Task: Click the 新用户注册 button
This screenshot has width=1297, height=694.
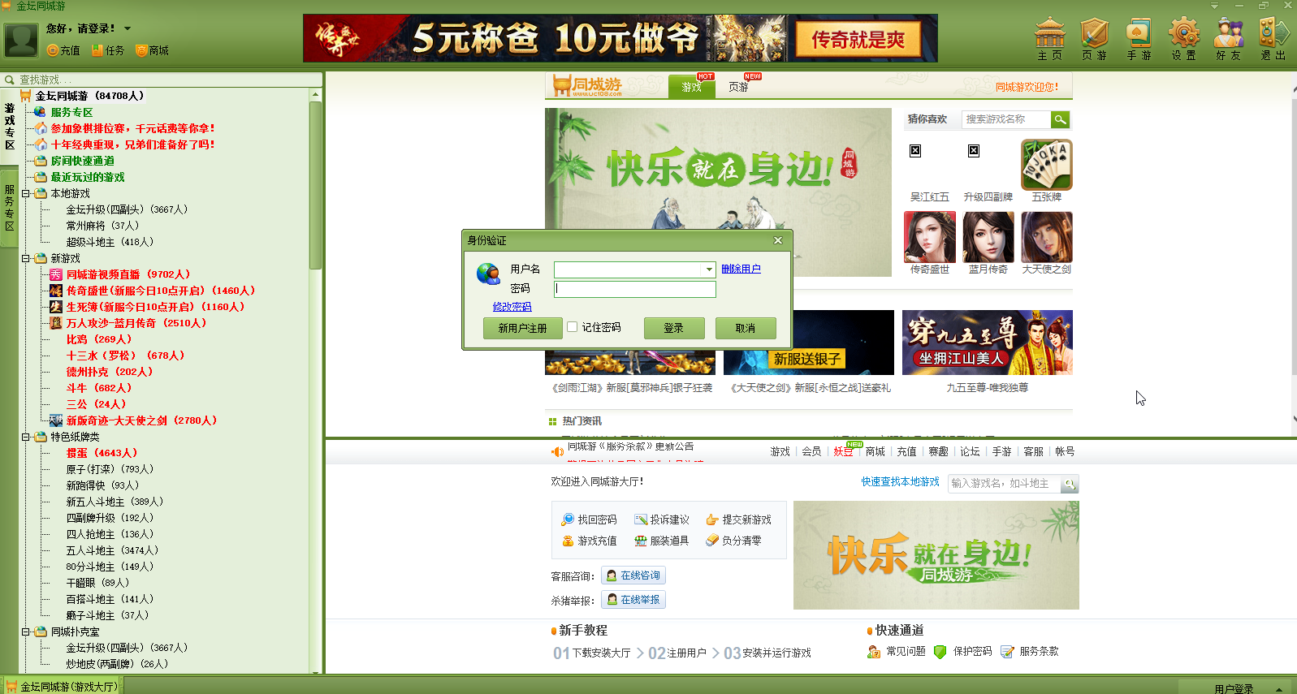Action: coord(522,328)
